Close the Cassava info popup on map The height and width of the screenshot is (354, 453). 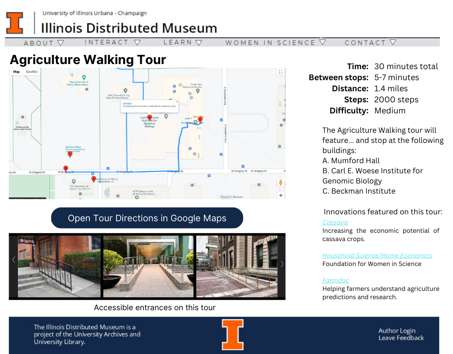coord(177,102)
